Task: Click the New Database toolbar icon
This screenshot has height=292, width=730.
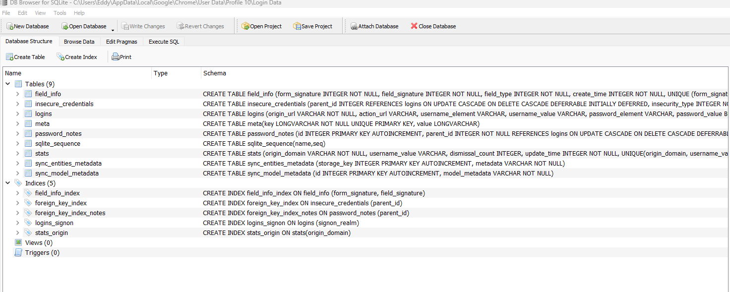Action: [10, 26]
